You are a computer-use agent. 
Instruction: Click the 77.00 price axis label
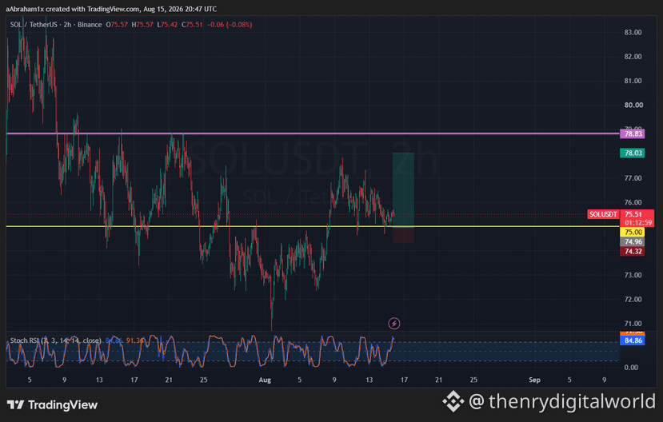[633, 178]
